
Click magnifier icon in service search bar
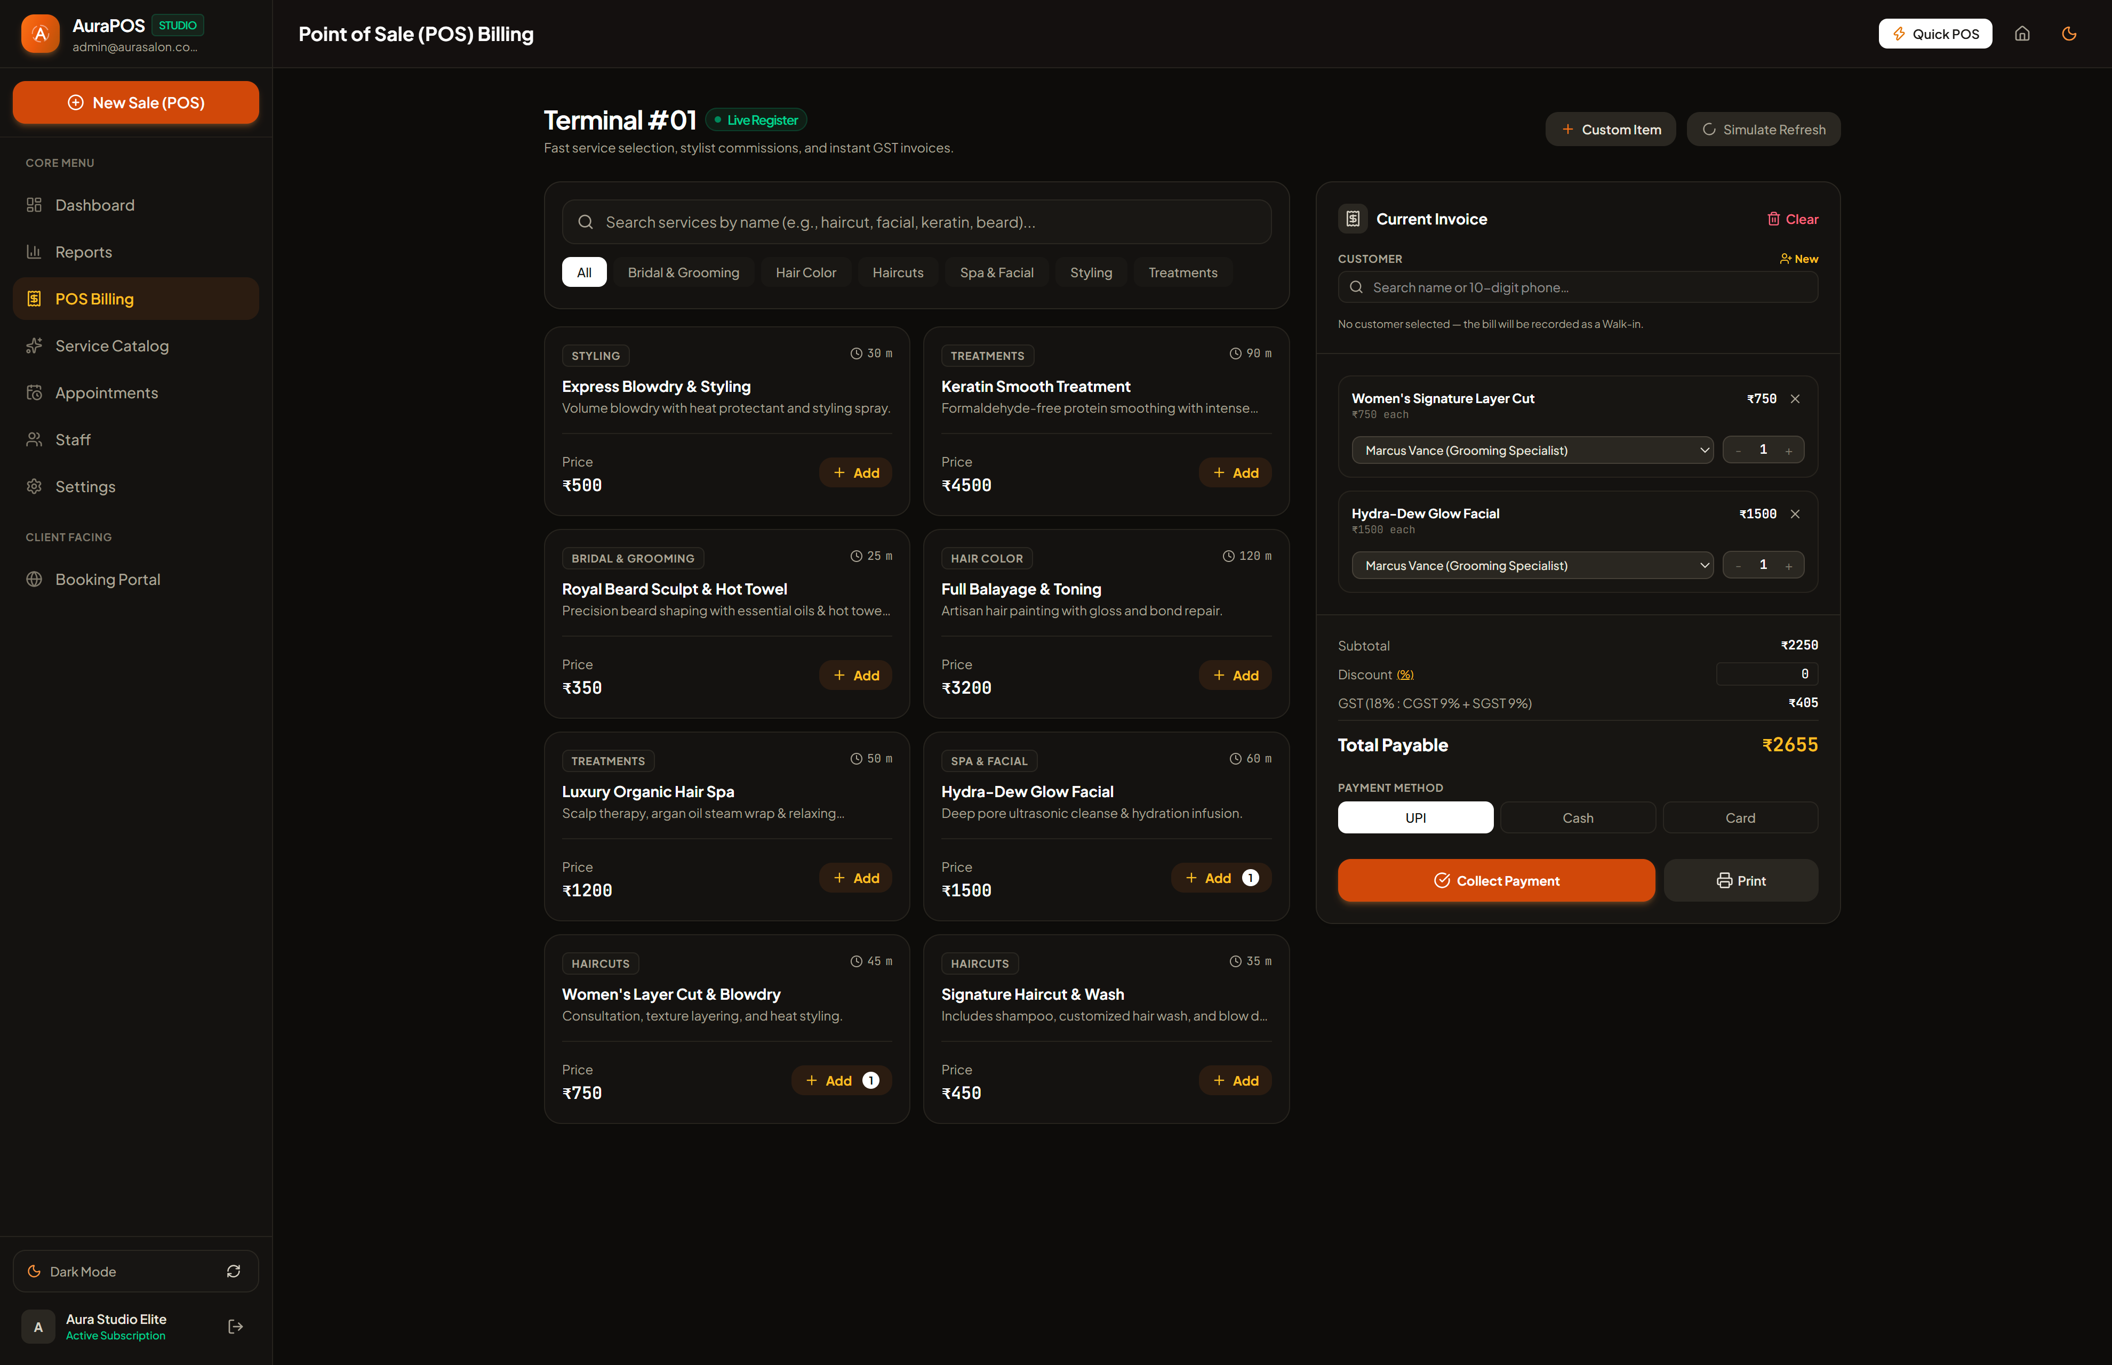[x=585, y=222]
